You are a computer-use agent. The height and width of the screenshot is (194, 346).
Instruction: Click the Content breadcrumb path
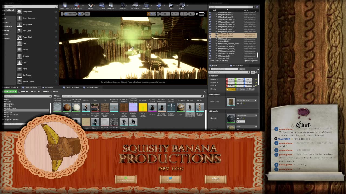tap(45, 91)
